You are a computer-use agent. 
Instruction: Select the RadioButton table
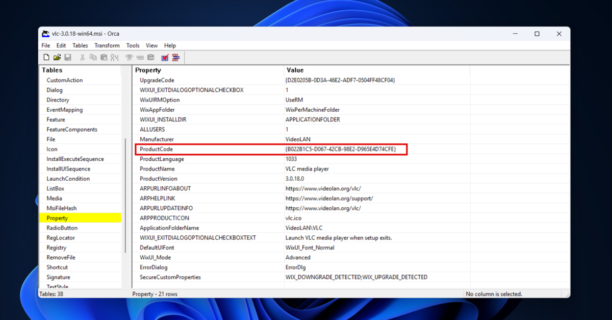62,228
